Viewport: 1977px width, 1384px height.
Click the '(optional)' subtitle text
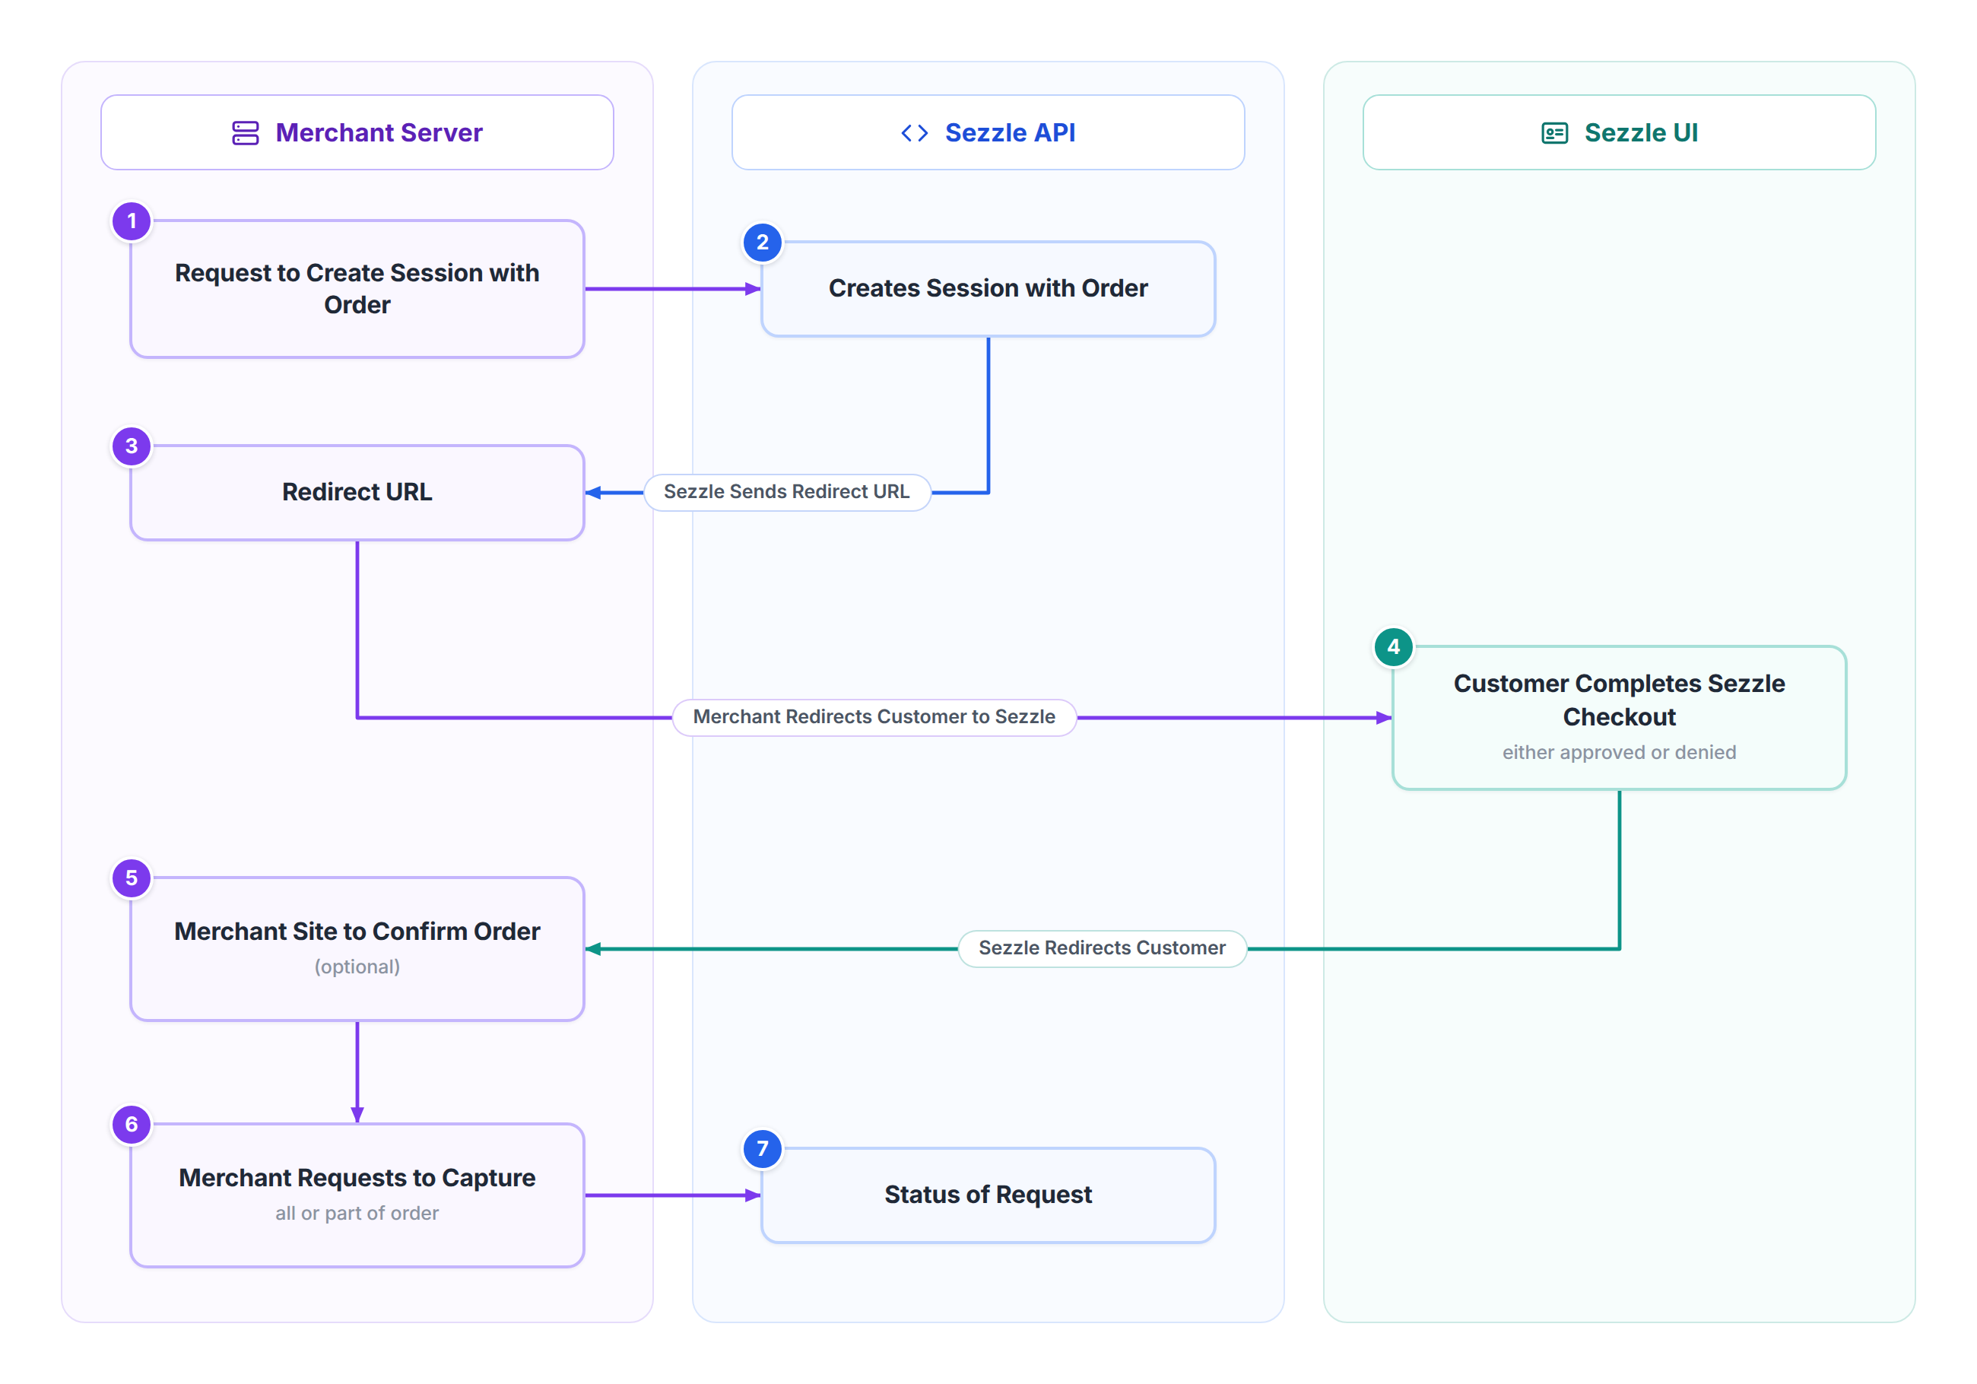tap(357, 967)
